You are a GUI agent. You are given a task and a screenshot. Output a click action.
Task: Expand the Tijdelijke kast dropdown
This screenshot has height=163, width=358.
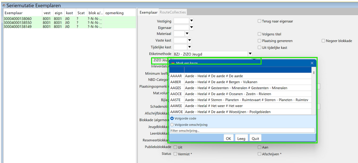(x=190, y=47)
